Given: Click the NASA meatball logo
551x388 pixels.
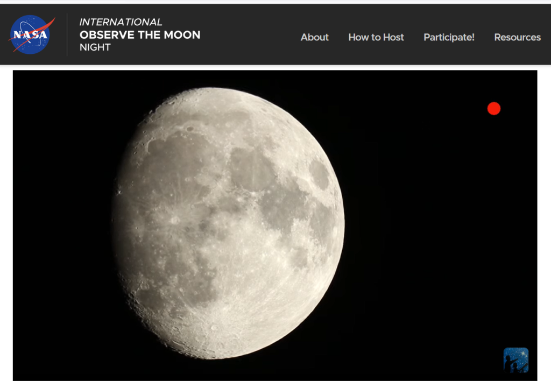Looking at the screenshot, I should pos(31,35).
